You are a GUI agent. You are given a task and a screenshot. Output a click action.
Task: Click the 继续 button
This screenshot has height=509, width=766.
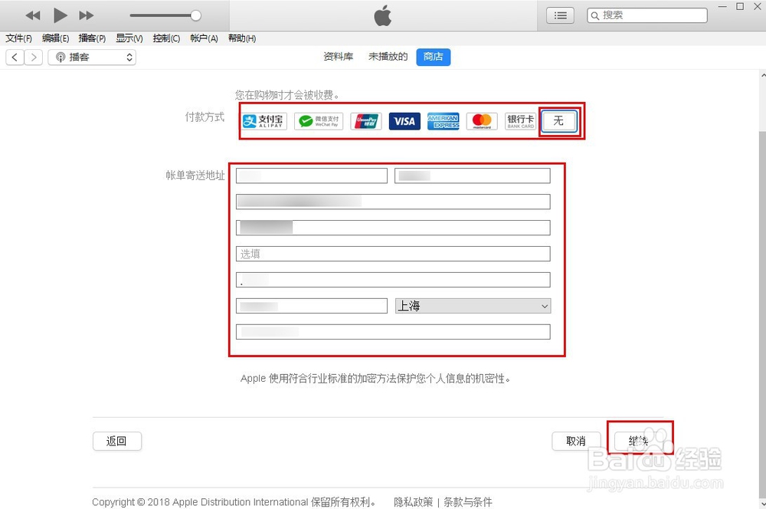pos(638,441)
